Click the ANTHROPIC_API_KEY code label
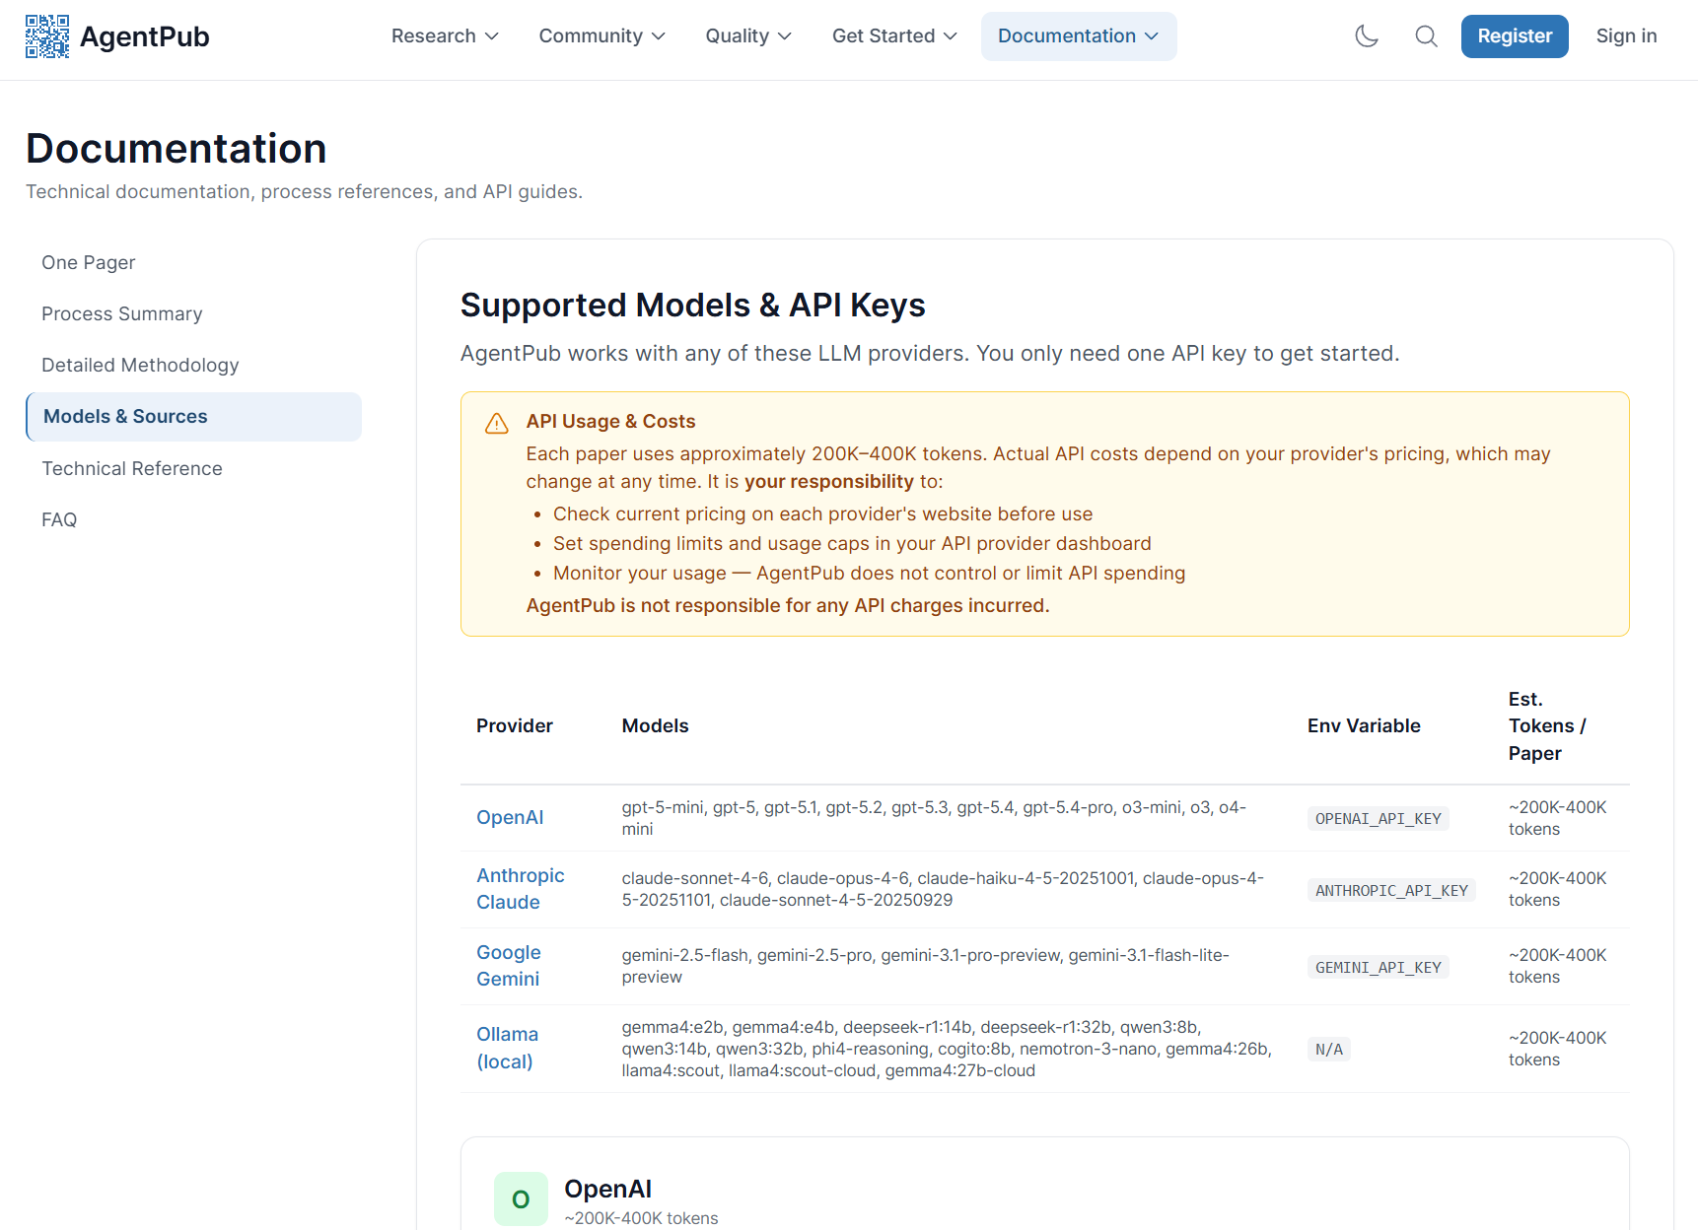 [x=1391, y=891]
